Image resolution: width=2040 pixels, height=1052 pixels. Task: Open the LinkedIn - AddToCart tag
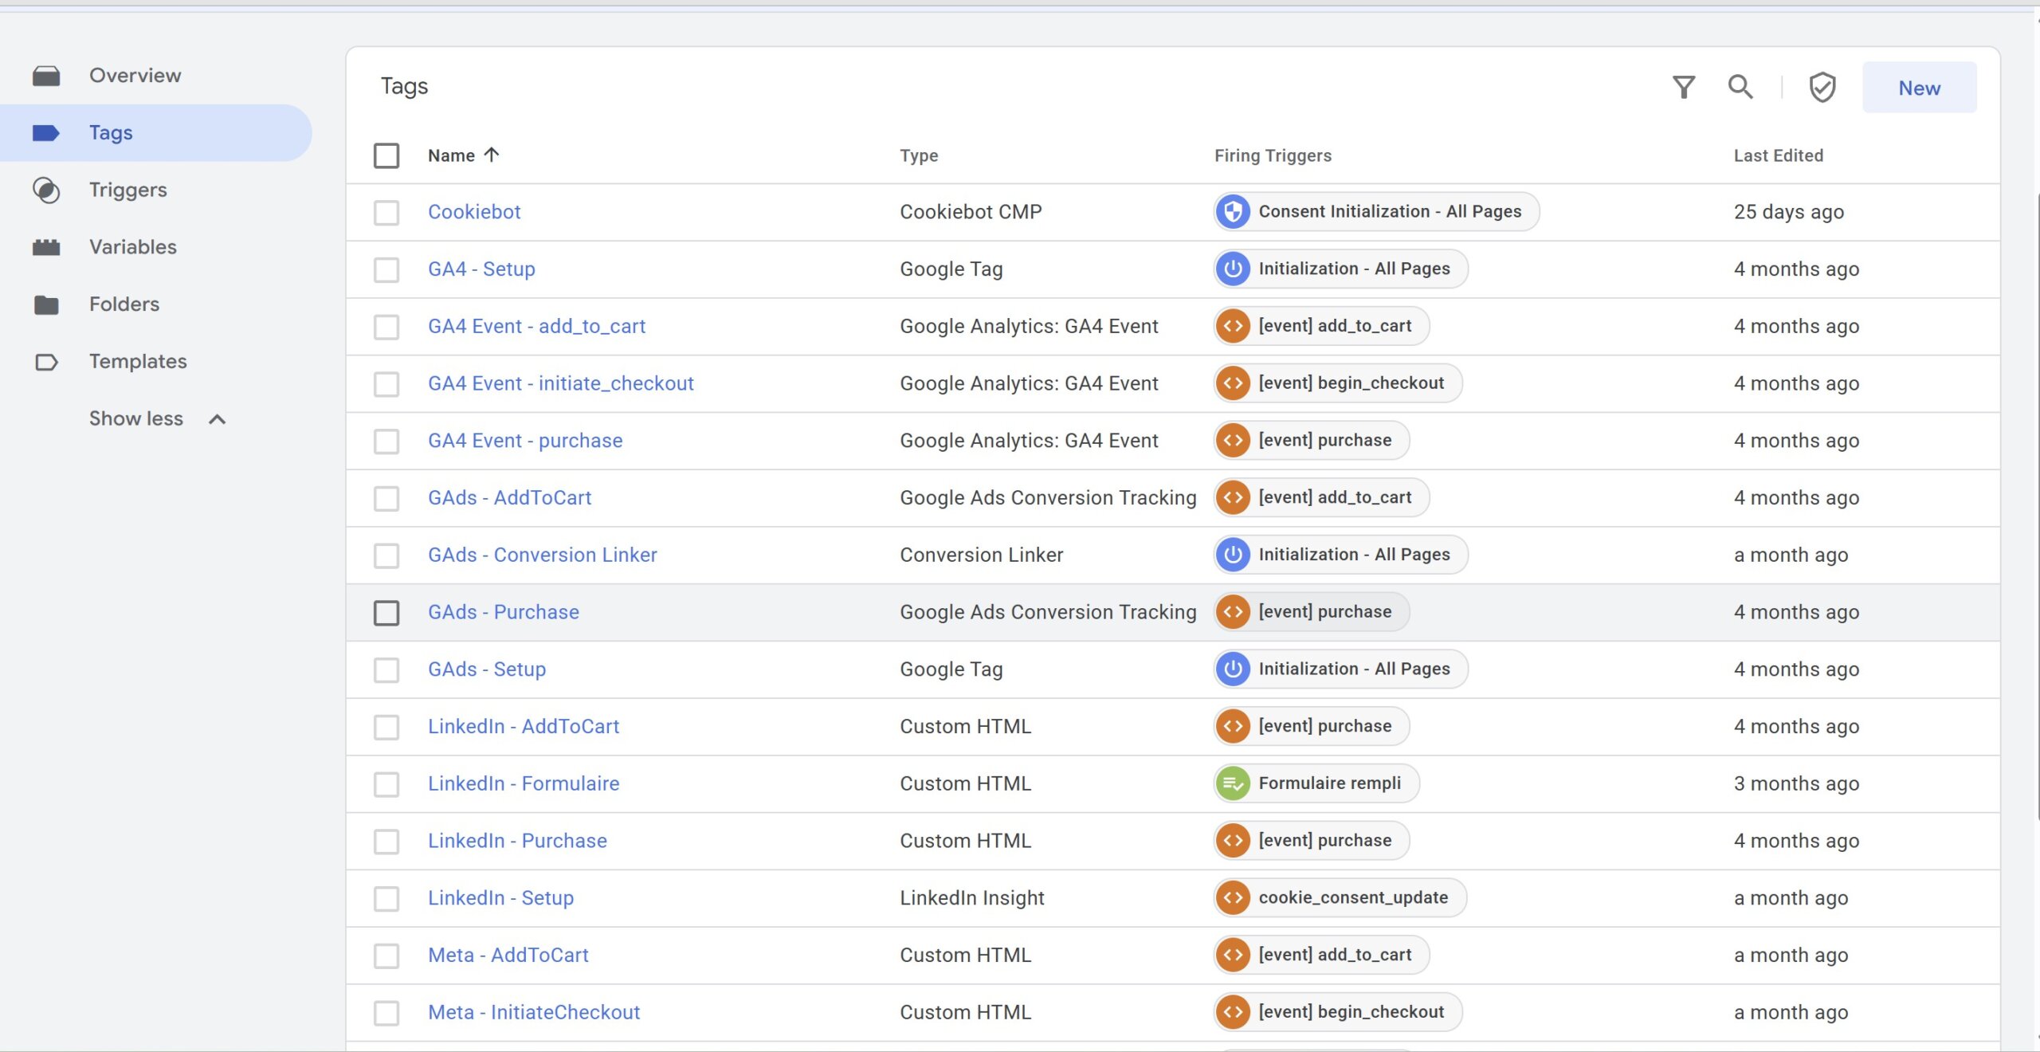pyautogui.click(x=524, y=727)
